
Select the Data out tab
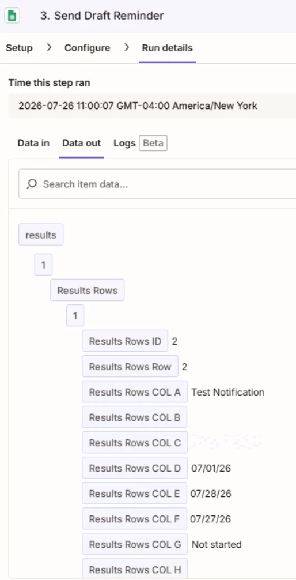pyautogui.click(x=81, y=143)
